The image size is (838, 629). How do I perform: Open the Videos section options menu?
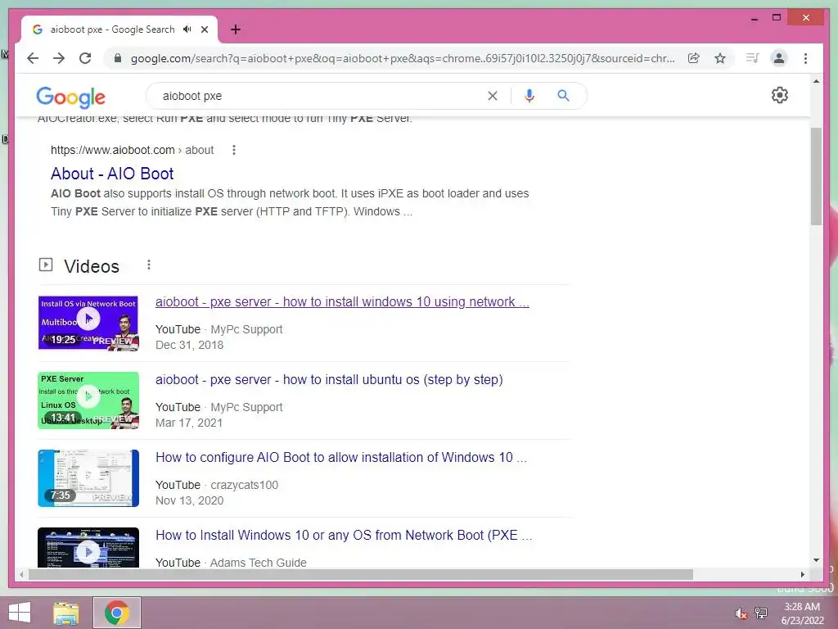pos(149,265)
